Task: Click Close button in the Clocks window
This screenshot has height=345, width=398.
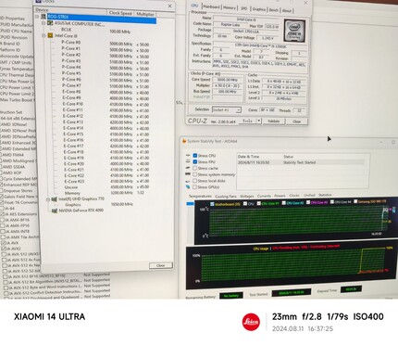Action: [160, 265]
